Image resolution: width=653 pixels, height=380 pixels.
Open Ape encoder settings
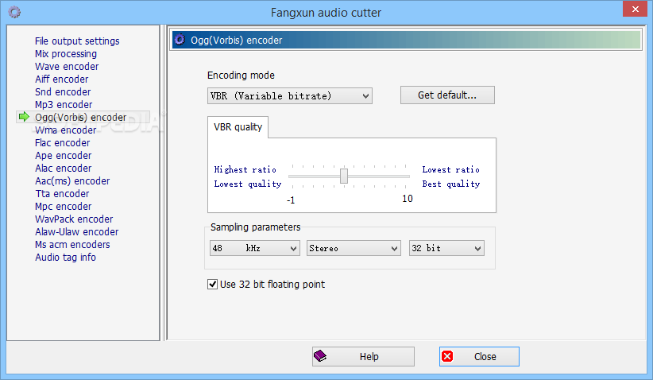point(63,155)
